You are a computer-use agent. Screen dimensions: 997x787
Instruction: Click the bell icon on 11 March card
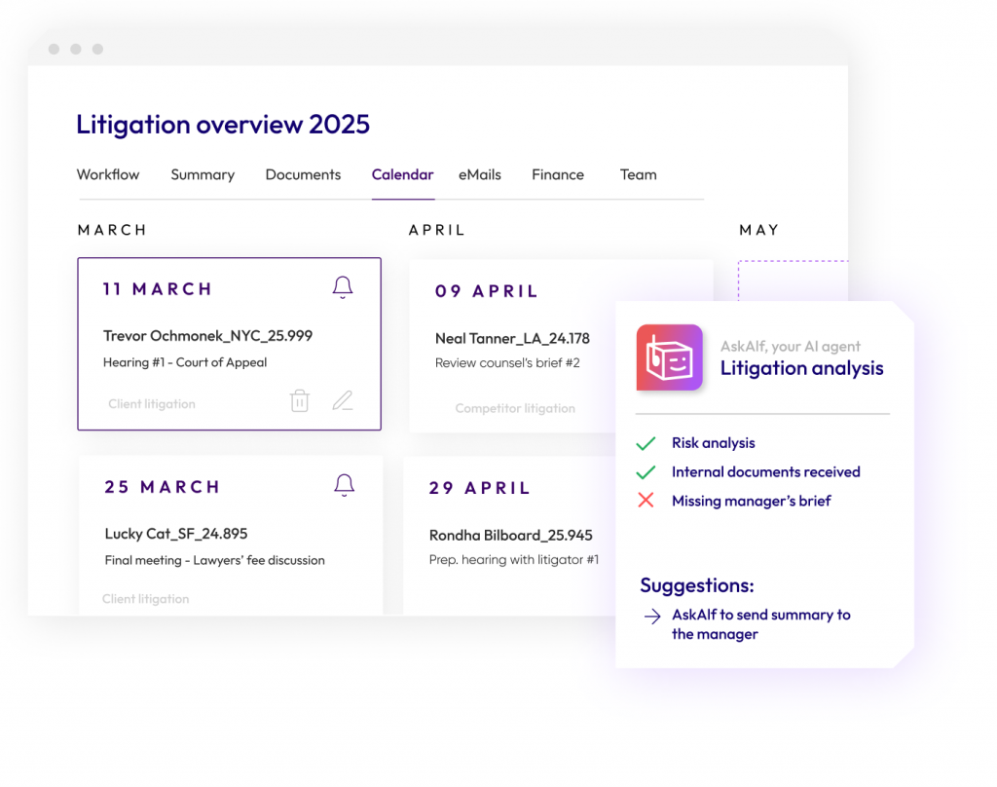coord(343,287)
